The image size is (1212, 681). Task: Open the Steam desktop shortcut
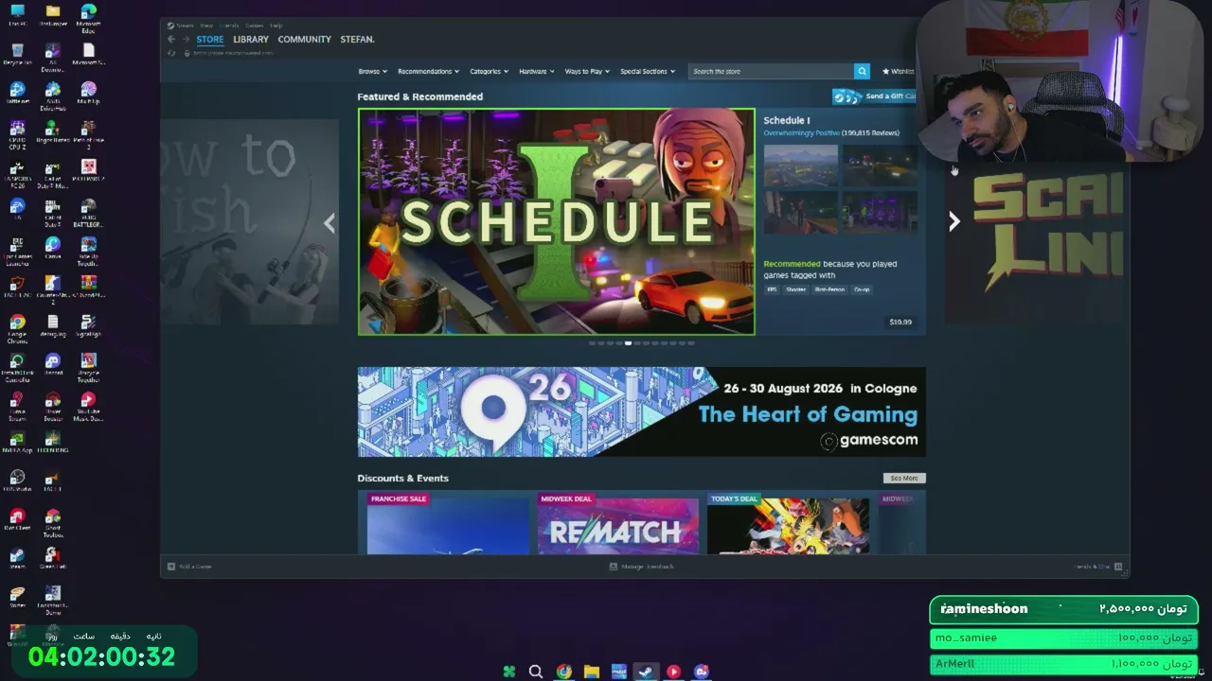17,559
